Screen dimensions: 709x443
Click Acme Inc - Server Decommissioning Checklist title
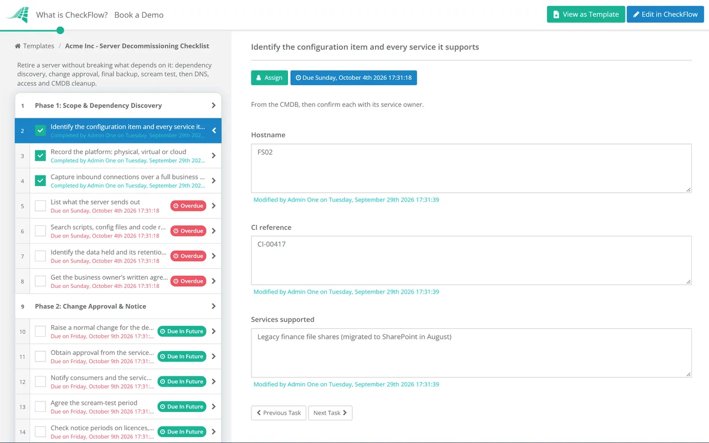click(x=137, y=46)
